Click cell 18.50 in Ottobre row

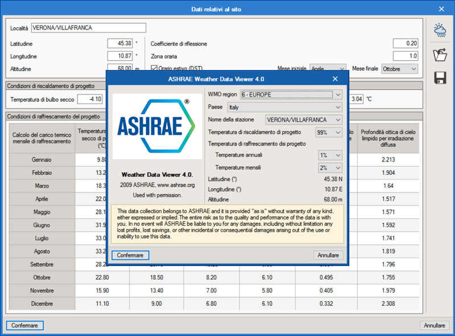click(157, 277)
